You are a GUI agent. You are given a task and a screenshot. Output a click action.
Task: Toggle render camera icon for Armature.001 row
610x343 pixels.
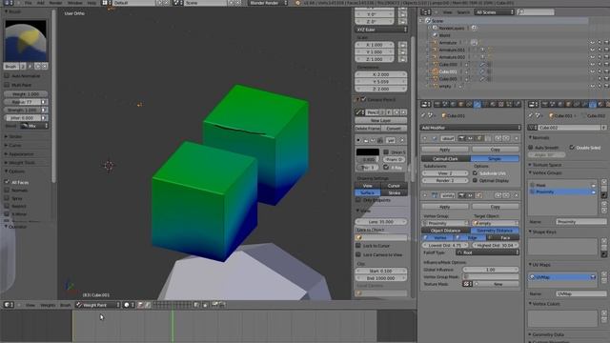[x=607, y=50]
